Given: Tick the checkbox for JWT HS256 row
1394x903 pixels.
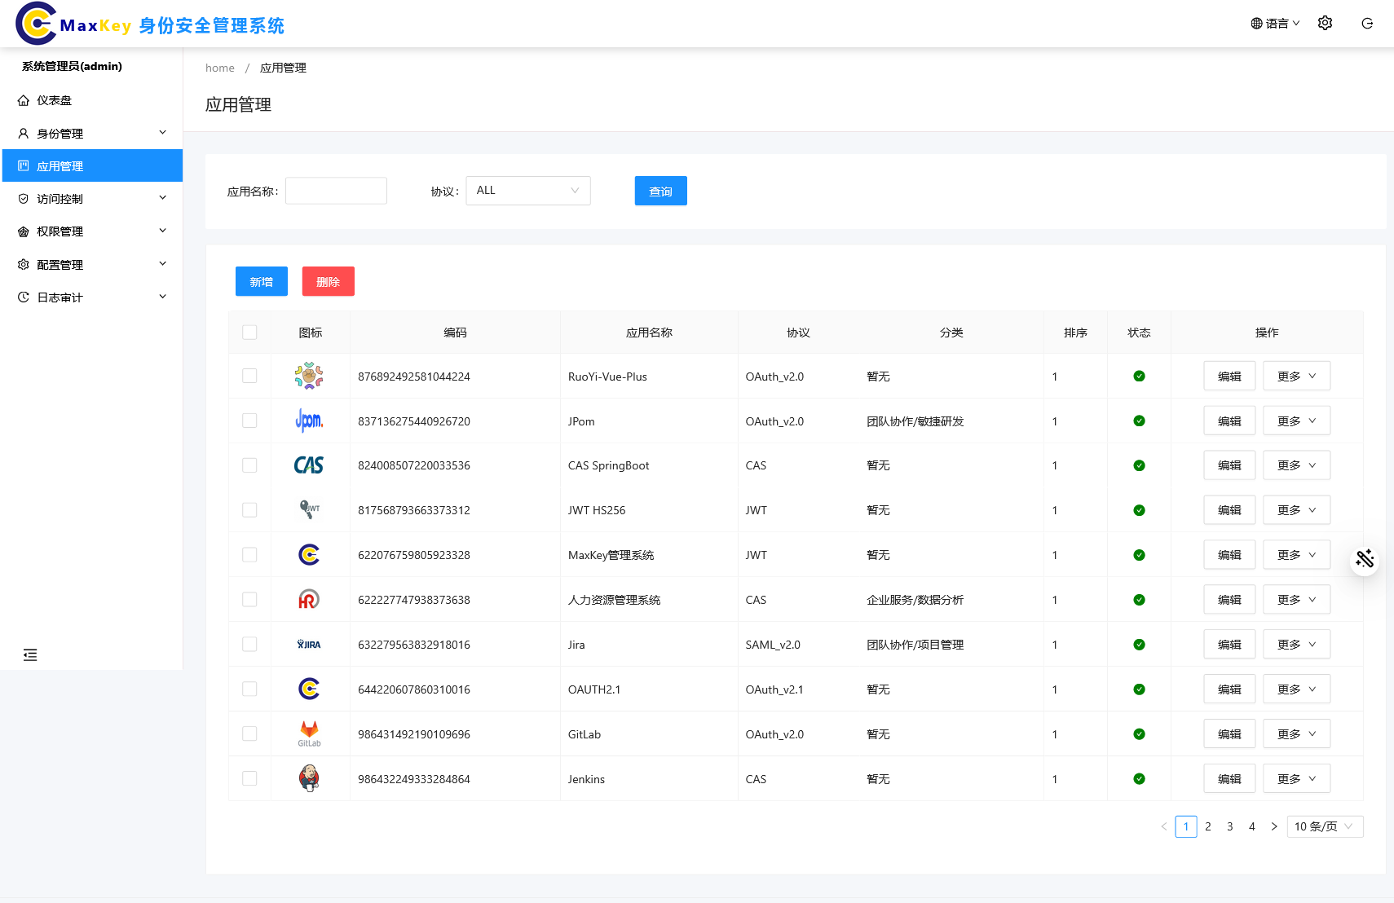Looking at the screenshot, I should click(x=249, y=510).
